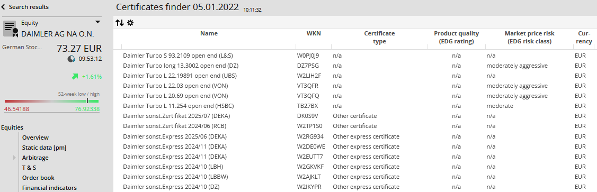
Task: Click the pie chart delay icon
Action: [71, 59]
